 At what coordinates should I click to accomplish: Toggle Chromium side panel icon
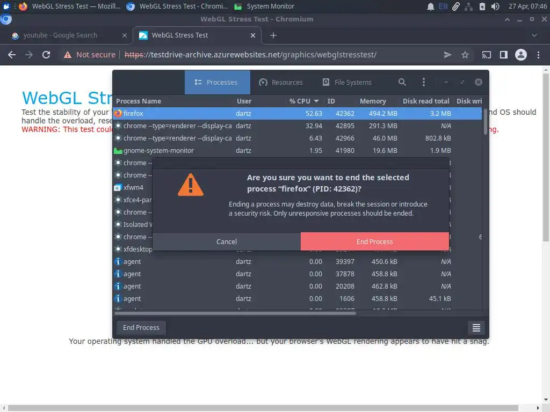pyautogui.click(x=504, y=55)
